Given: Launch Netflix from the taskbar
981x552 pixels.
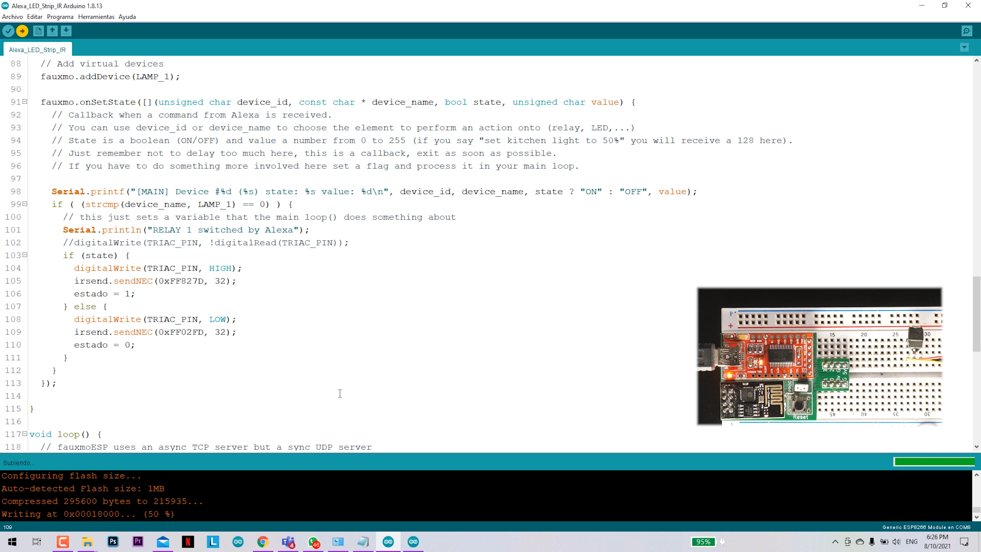Looking at the screenshot, I should [x=188, y=542].
